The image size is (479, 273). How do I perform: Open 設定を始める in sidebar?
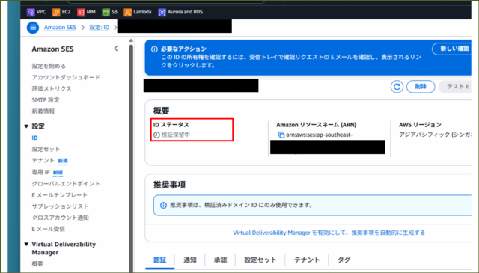(x=49, y=66)
